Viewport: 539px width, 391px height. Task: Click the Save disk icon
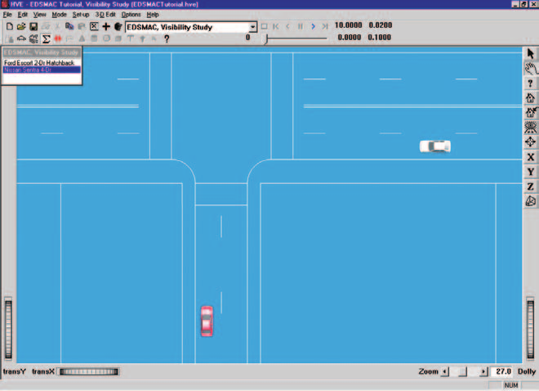33,26
